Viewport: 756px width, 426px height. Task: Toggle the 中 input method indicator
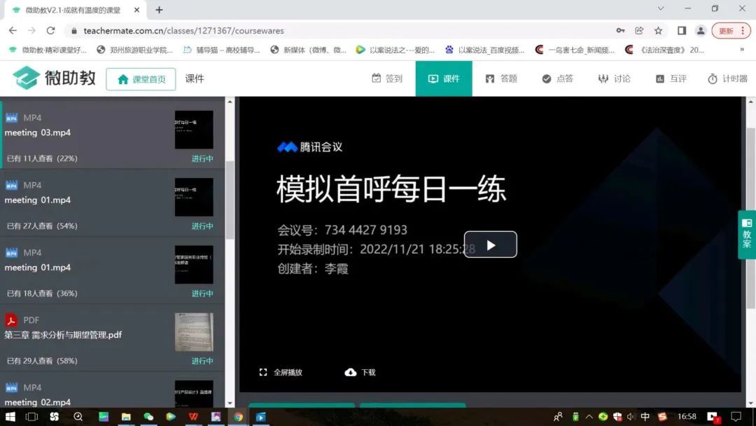coord(645,416)
